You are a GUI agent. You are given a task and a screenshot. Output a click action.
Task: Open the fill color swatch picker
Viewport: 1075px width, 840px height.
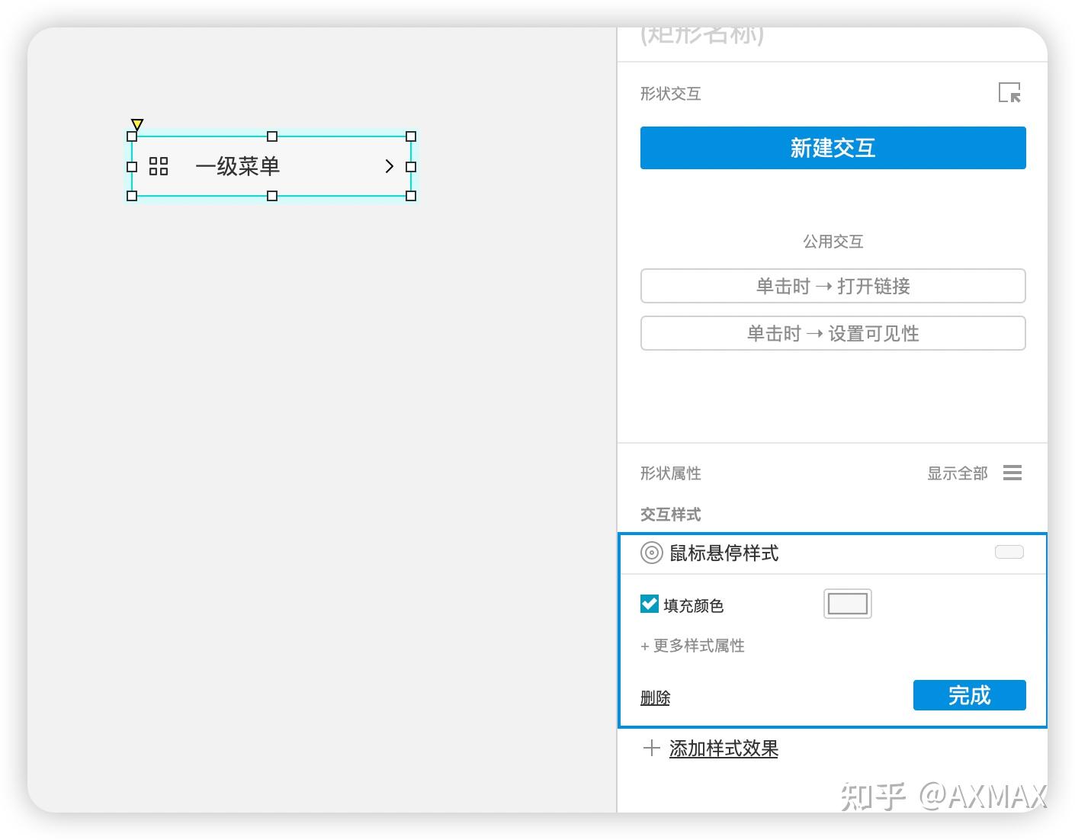[x=846, y=603]
